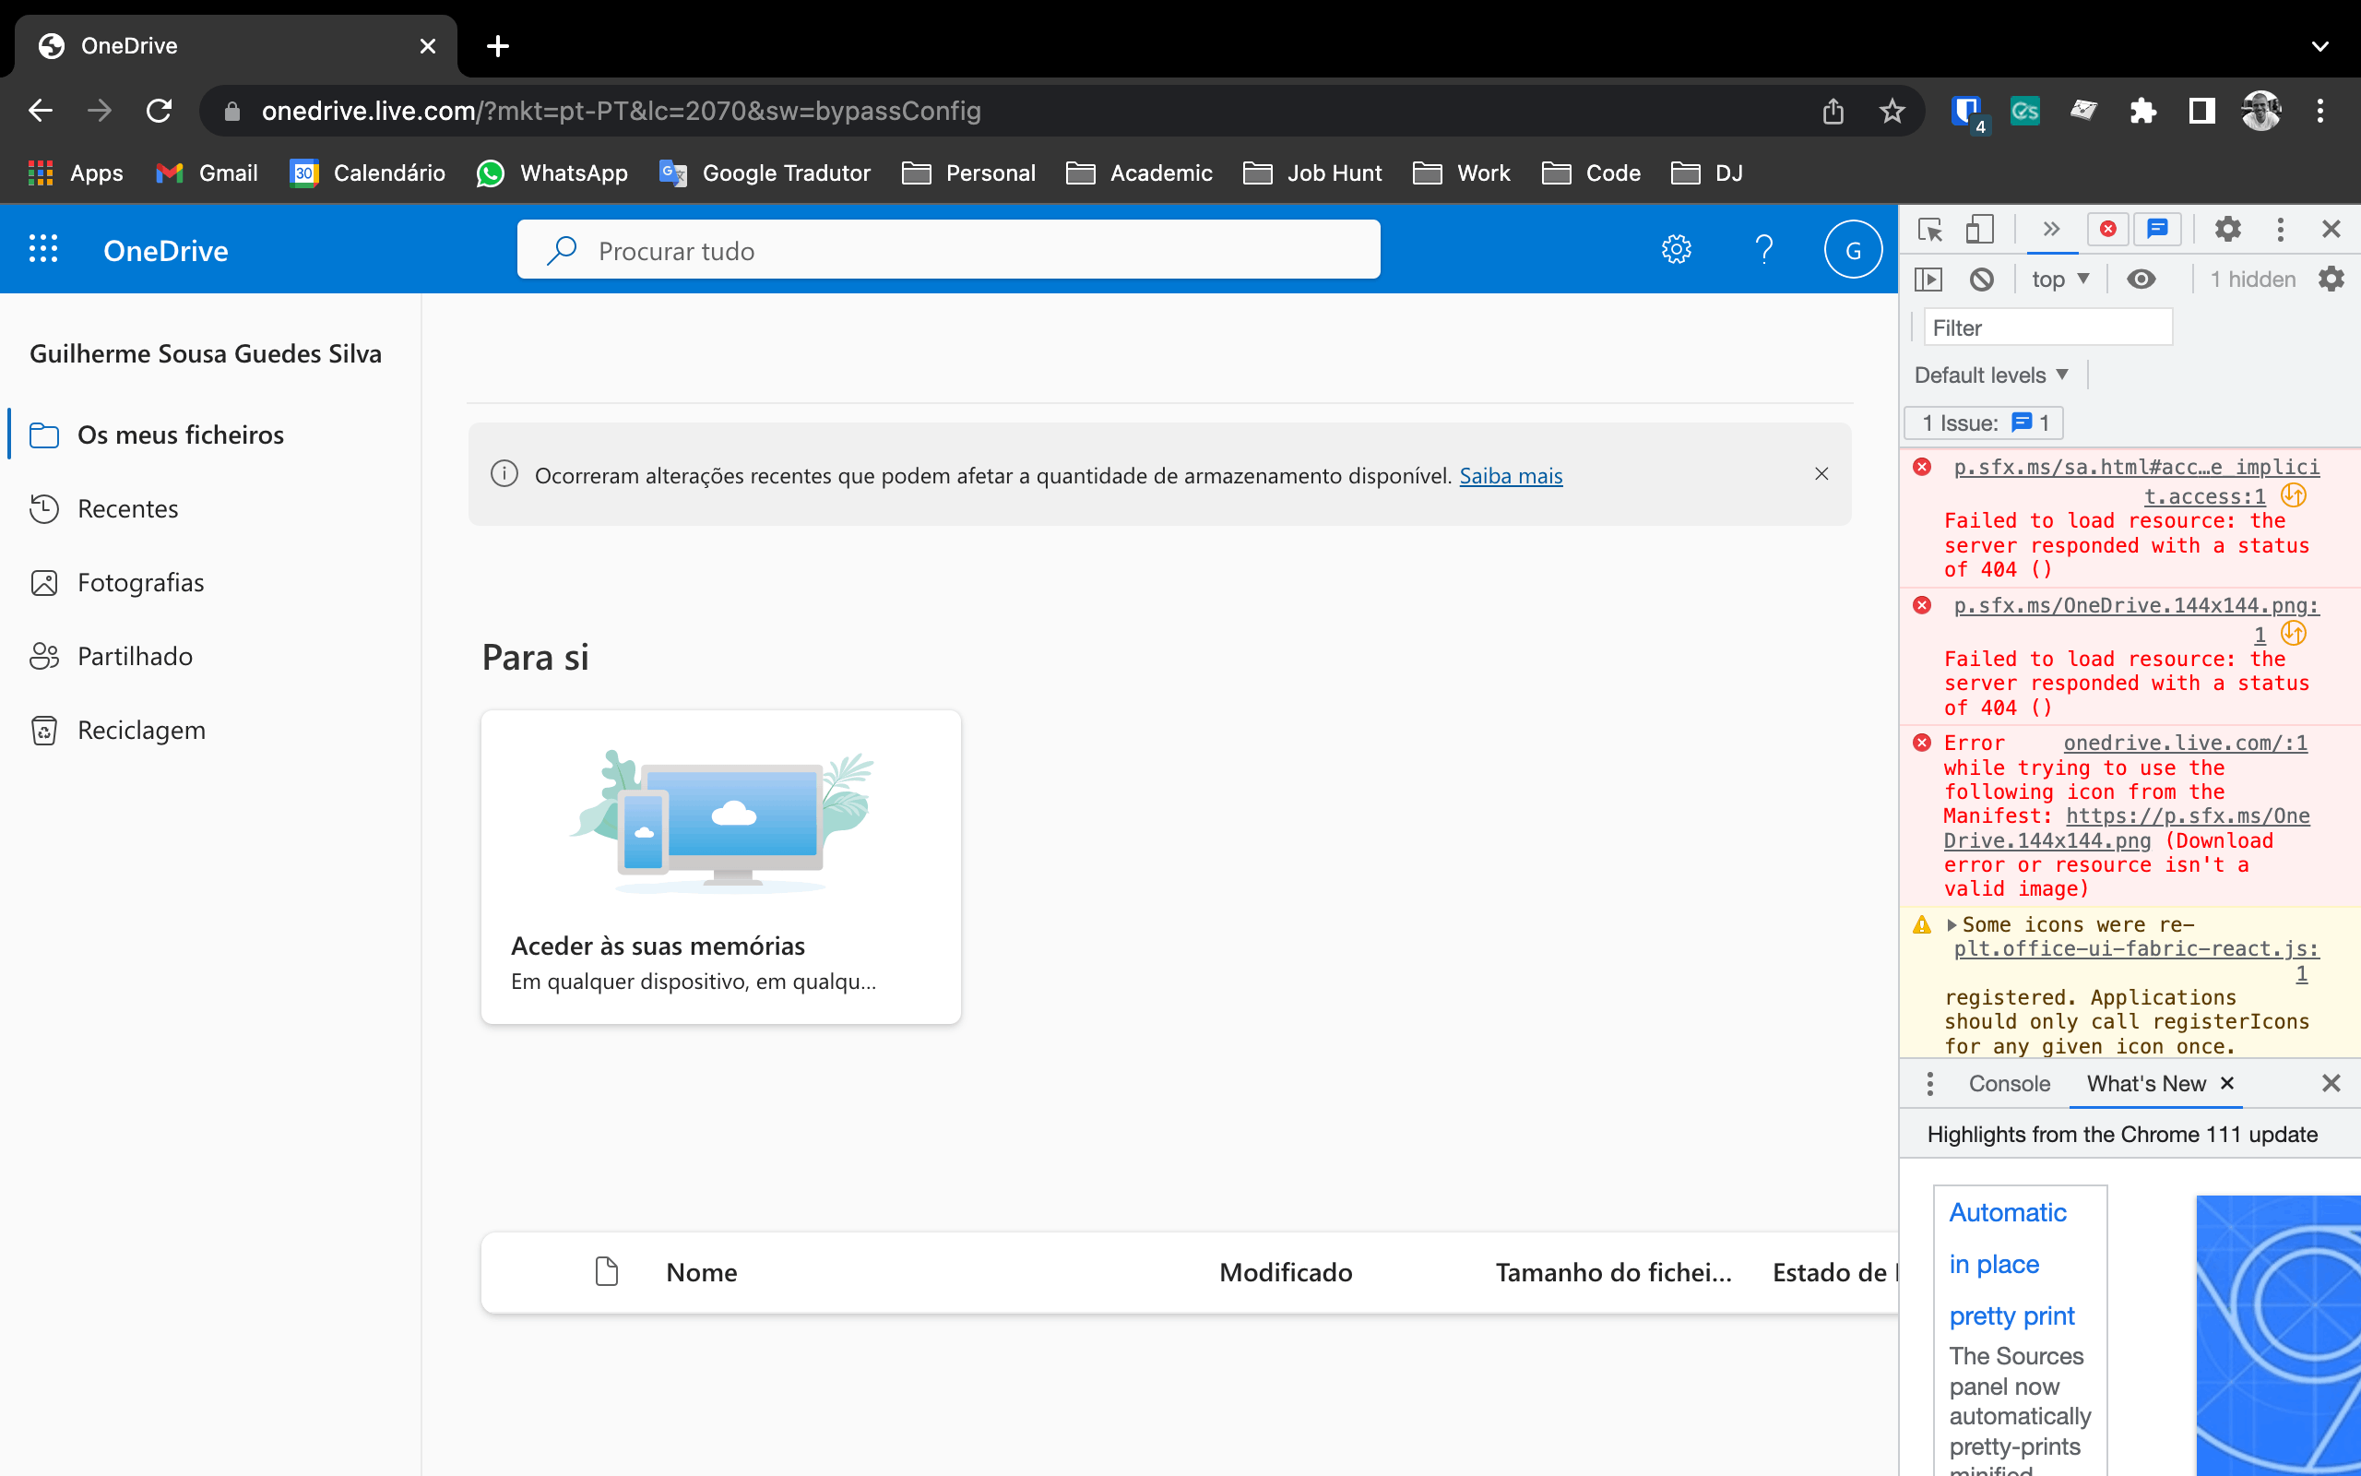Click the DevTools eye visibility icon
Image resolution: width=2361 pixels, height=1476 pixels.
pos(2140,277)
